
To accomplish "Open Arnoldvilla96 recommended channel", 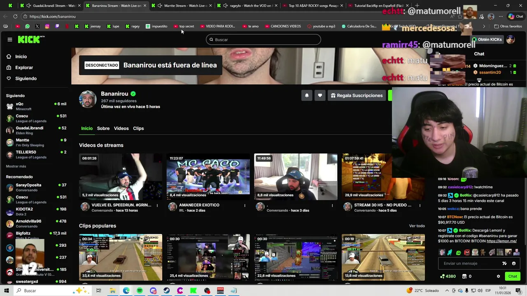I will coord(36,223).
